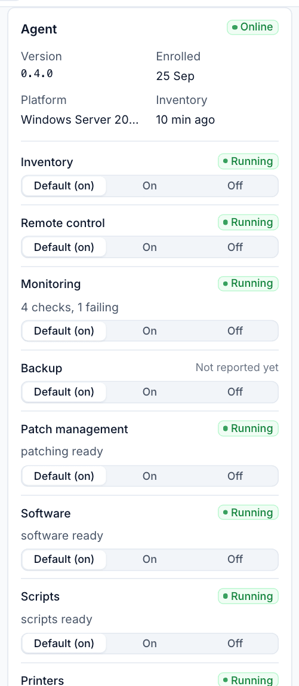Click truncated Windows Server platform text

(x=80, y=120)
